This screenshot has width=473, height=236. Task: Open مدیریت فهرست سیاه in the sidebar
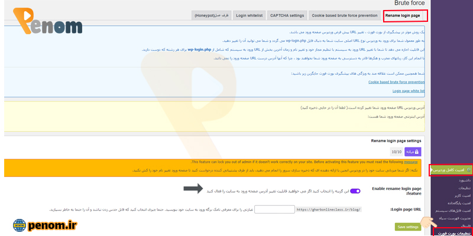[x=453, y=217]
